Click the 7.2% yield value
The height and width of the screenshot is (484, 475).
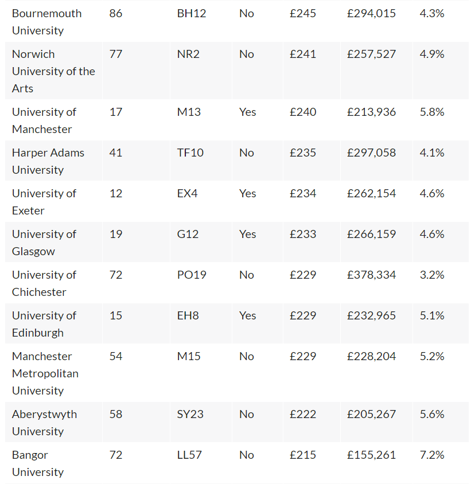pos(432,455)
